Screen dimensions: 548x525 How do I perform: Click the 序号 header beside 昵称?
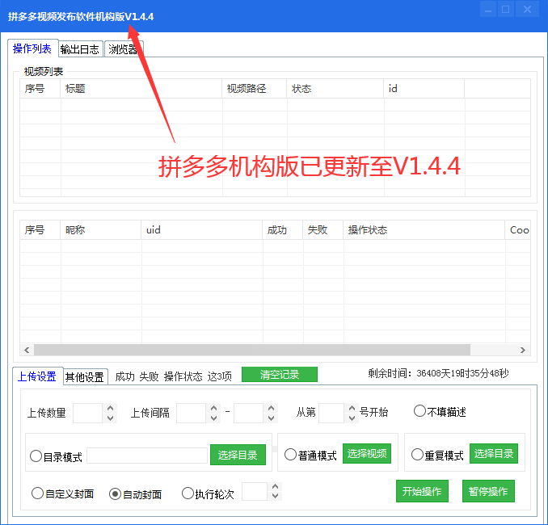(x=40, y=230)
